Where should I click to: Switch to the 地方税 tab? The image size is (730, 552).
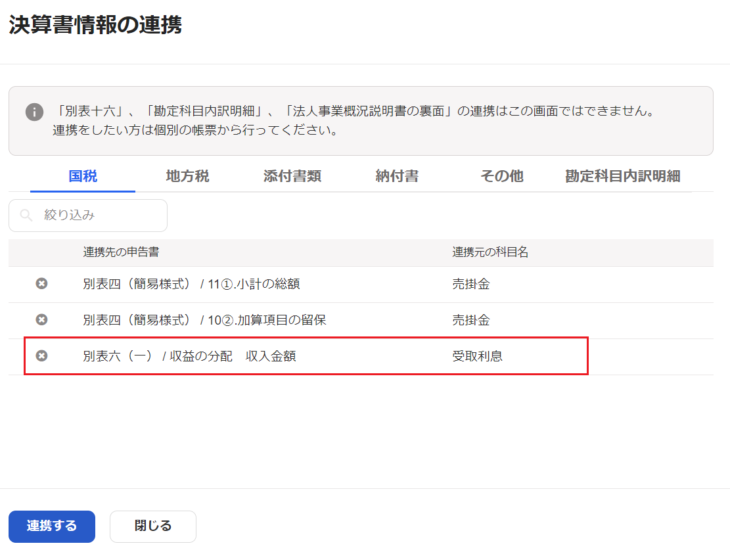[188, 176]
